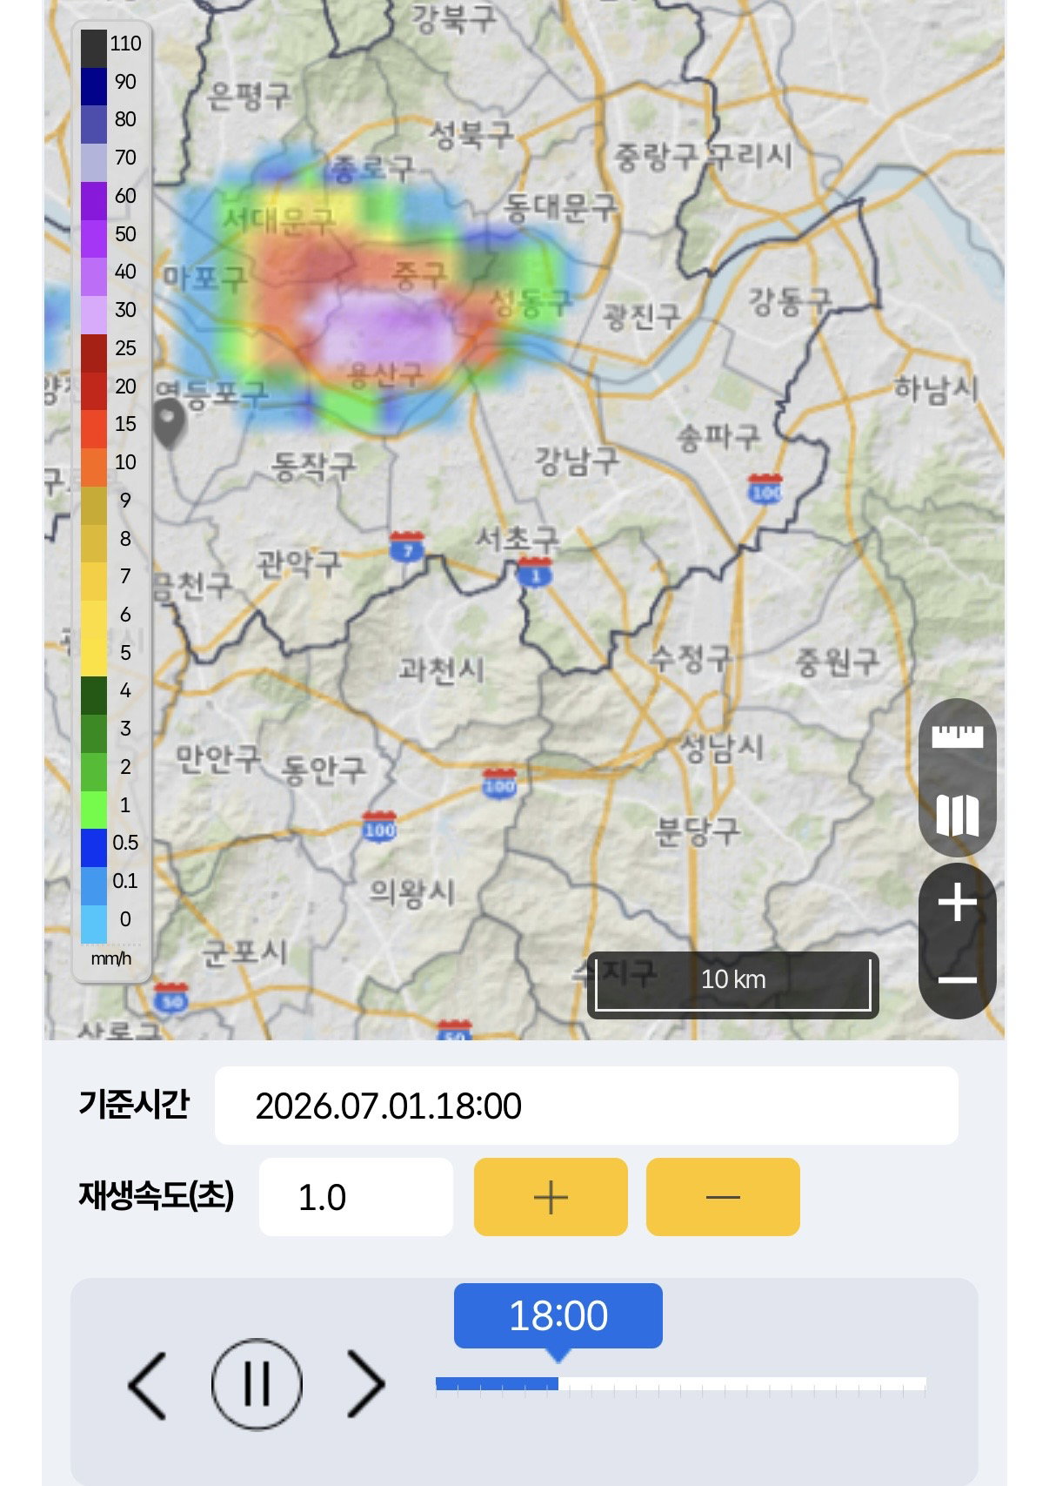This screenshot has width=1049, height=1486.
Task: Go to previous radar frame
Action: [x=148, y=1384]
